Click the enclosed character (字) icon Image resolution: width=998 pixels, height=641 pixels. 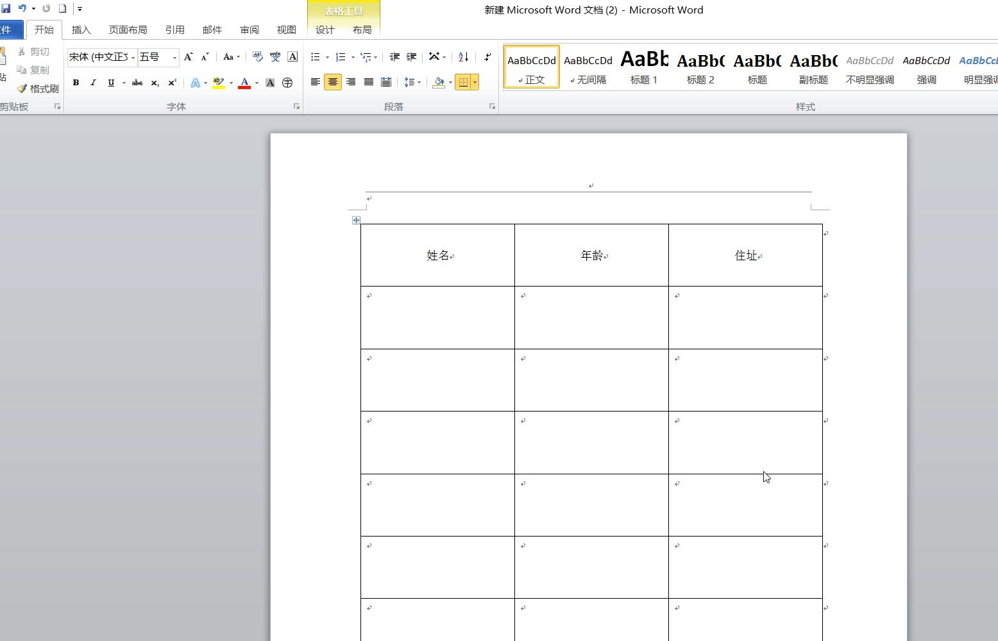tap(287, 83)
